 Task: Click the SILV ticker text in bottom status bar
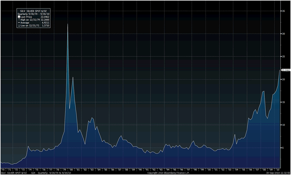pos(3,173)
